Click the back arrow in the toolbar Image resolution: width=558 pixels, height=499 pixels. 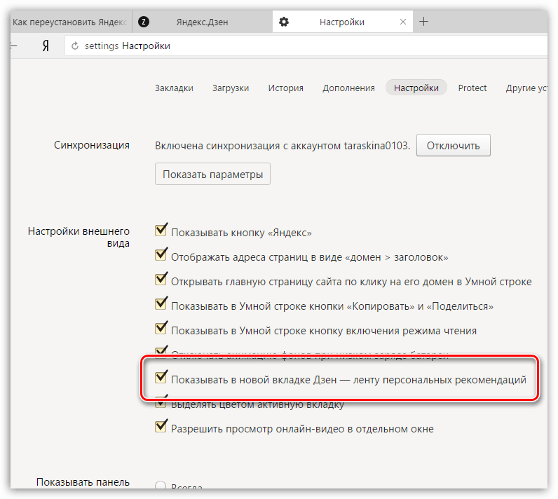tap(13, 46)
